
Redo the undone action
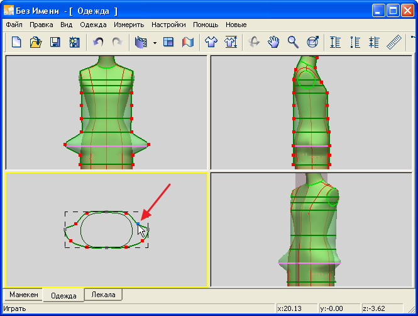tap(117, 42)
